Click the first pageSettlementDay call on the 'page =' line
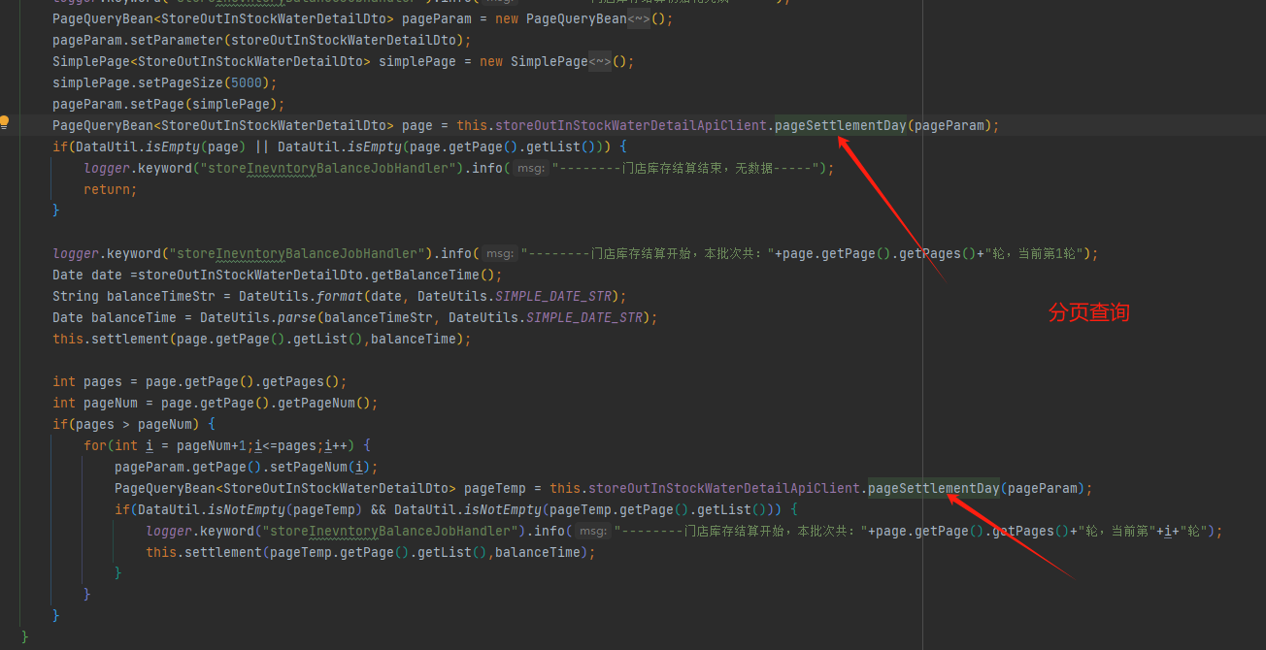The image size is (1266, 650). click(840, 125)
